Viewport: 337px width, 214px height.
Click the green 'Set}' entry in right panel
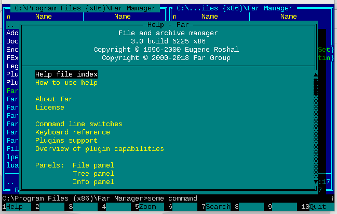pos(326,50)
